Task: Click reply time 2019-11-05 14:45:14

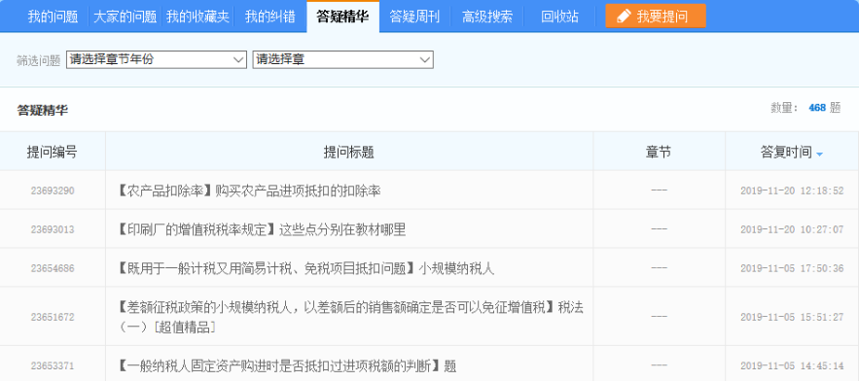Action: (x=792, y=365)
